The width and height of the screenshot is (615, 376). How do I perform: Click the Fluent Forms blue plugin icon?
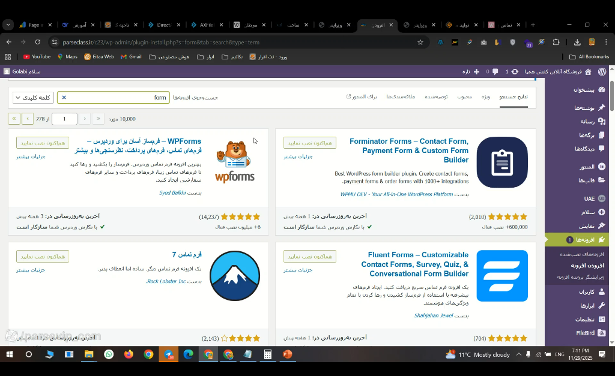[x=502, y=276]
